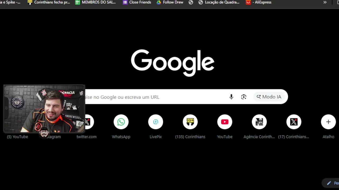Open the LivePix shortcut icon
The height and width of the screenshot is (190, 339).
(156, 122)
